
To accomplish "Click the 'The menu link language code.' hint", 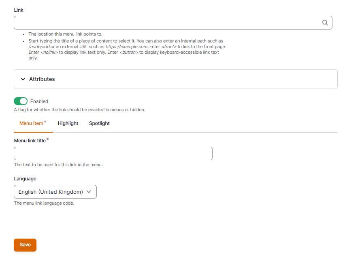I will [x=44, y=203].
